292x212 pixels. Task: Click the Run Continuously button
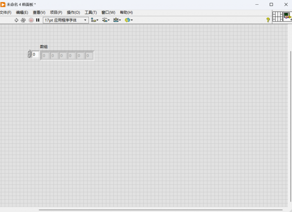23,20
